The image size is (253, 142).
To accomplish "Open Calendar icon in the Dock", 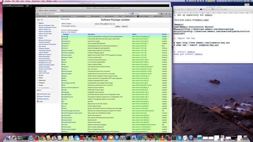I will [54, 138].
